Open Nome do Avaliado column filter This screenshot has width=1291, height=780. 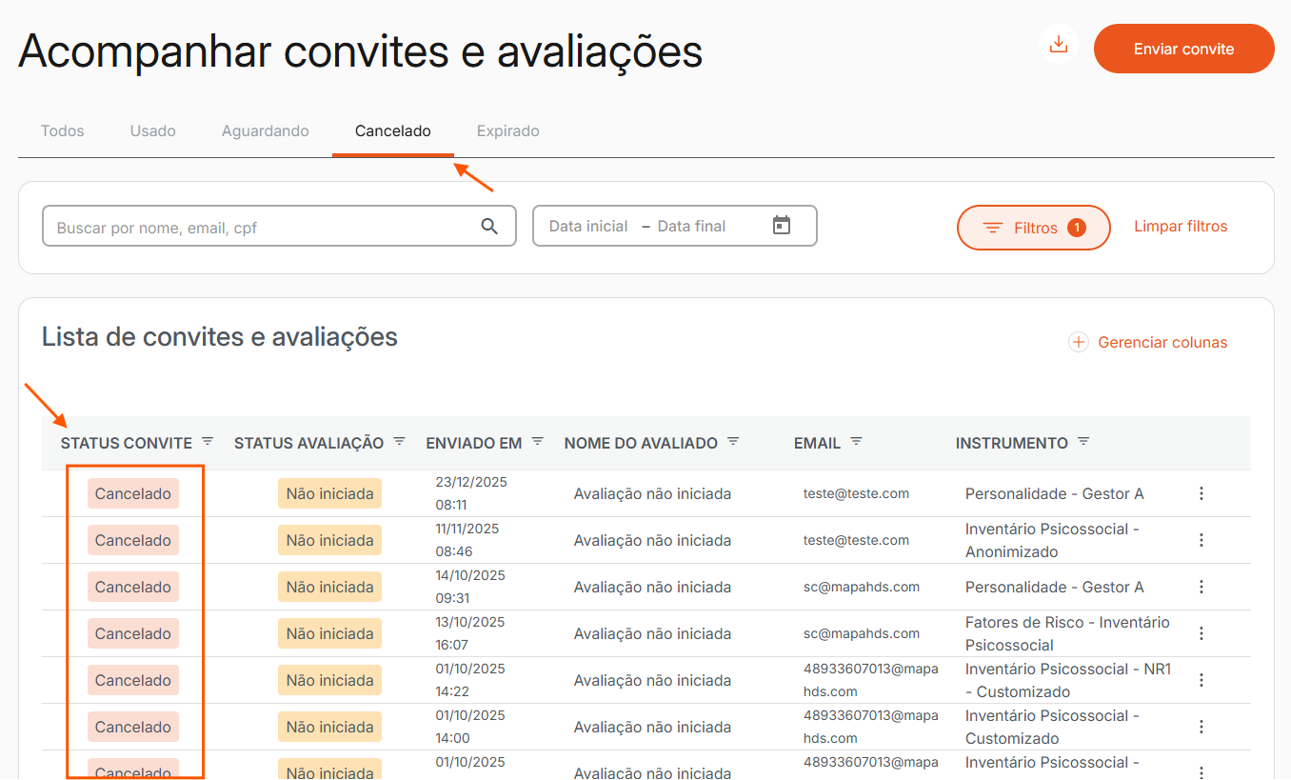(733, 442)
